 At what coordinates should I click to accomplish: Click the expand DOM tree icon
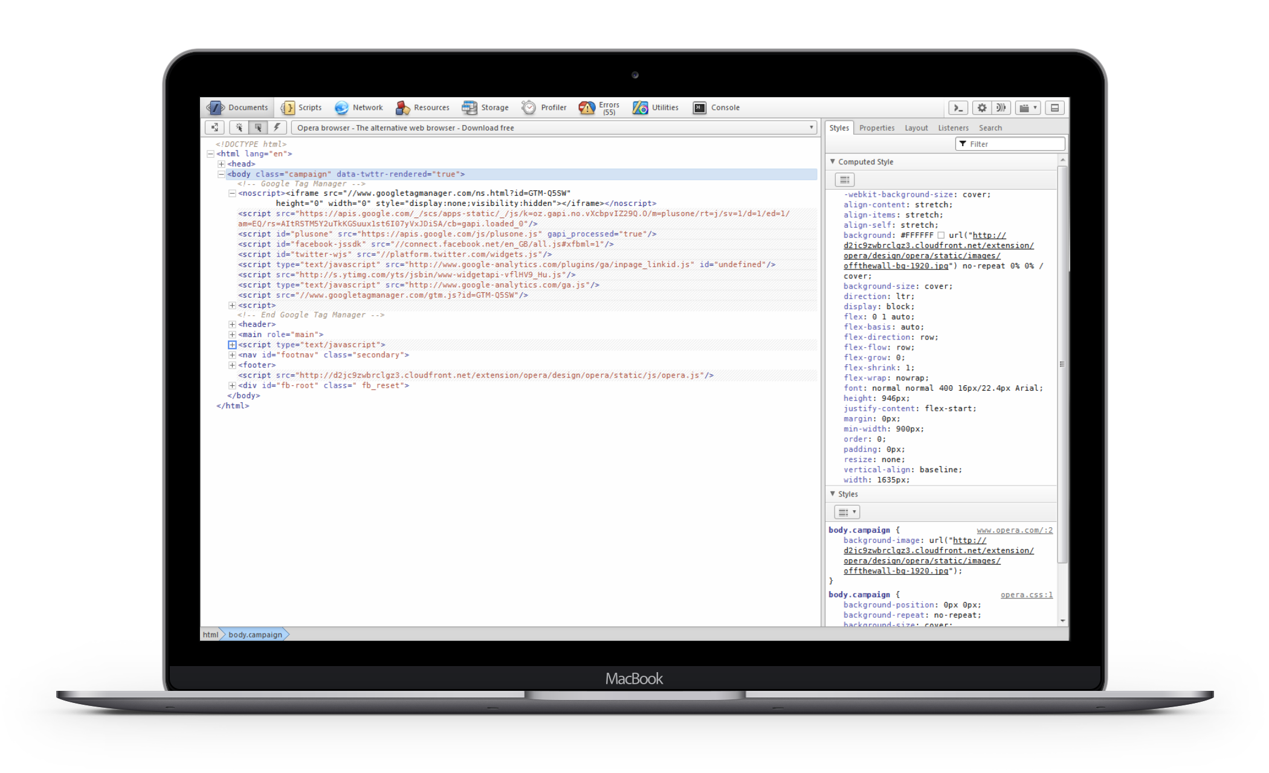215,127
